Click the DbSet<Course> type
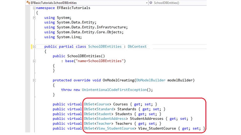The height and width of the screenshot is (135, 241). click(x=97, y=104)
